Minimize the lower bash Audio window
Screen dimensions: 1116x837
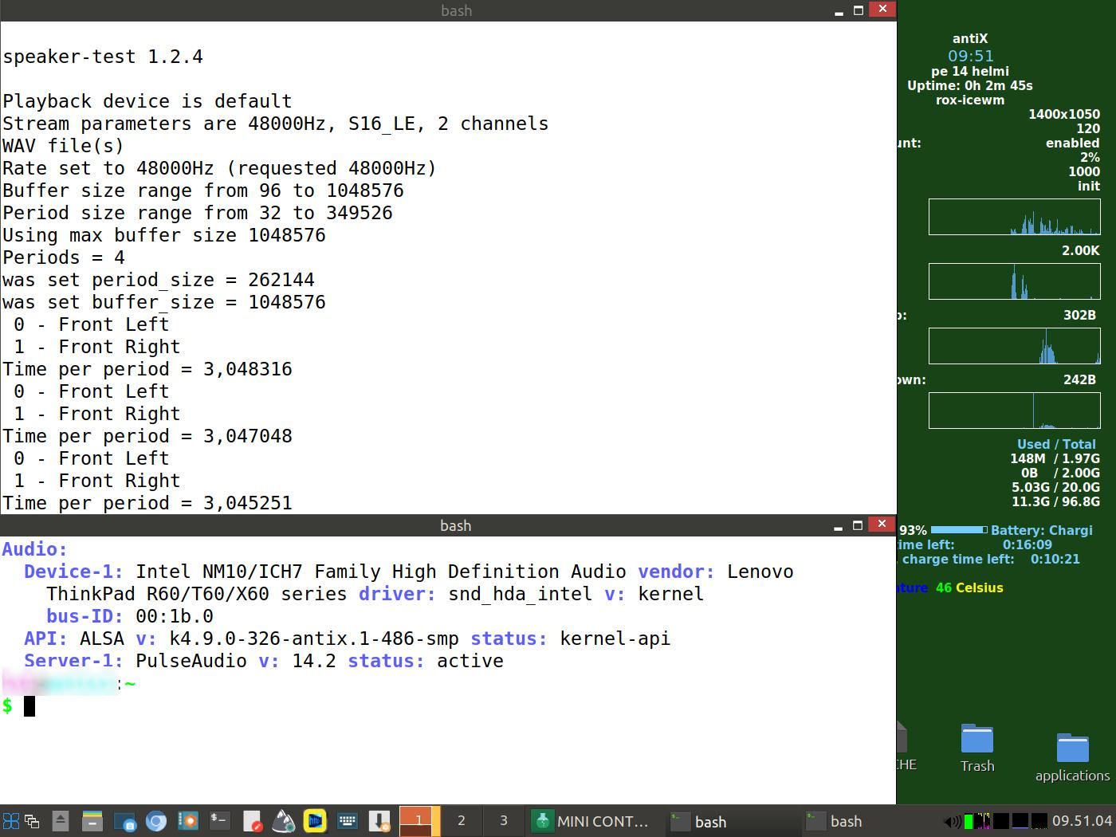(838, 525)
